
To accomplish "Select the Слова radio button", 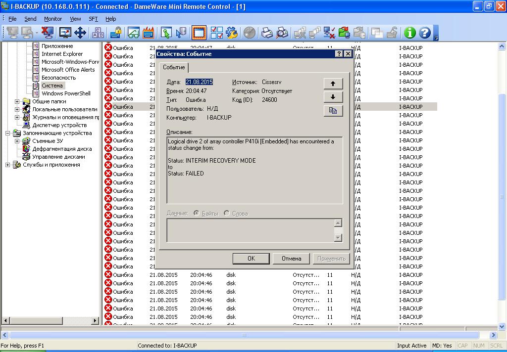I will [227, 213].
